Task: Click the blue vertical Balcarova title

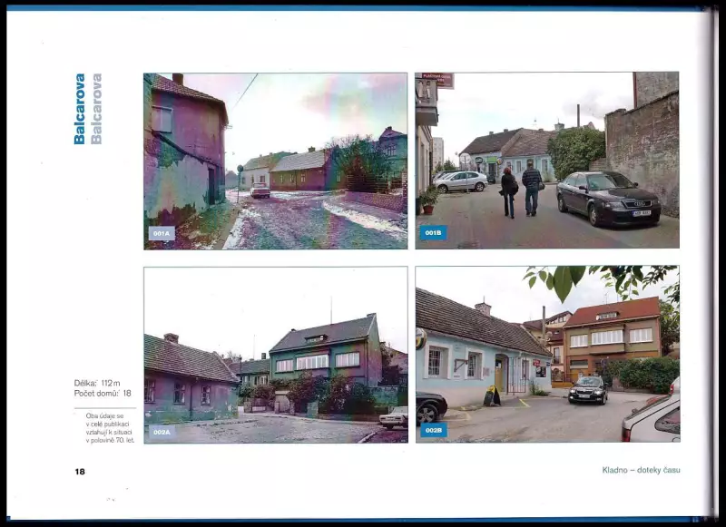Action: tap(80, 109)
